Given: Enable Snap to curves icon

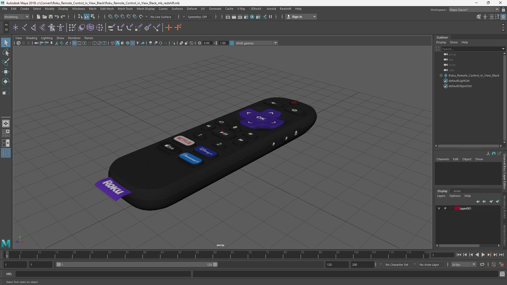Looking at the screenshot, I should tap(116, 17).
